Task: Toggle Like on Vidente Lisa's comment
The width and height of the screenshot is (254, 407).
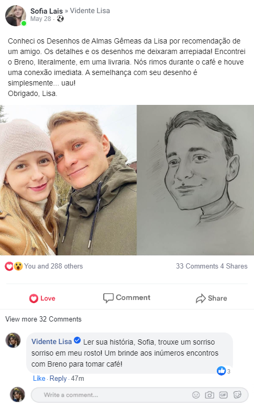Action: (39, 379)
